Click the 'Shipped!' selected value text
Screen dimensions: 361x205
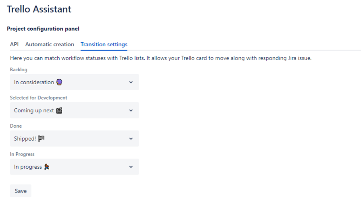point(25,139)
